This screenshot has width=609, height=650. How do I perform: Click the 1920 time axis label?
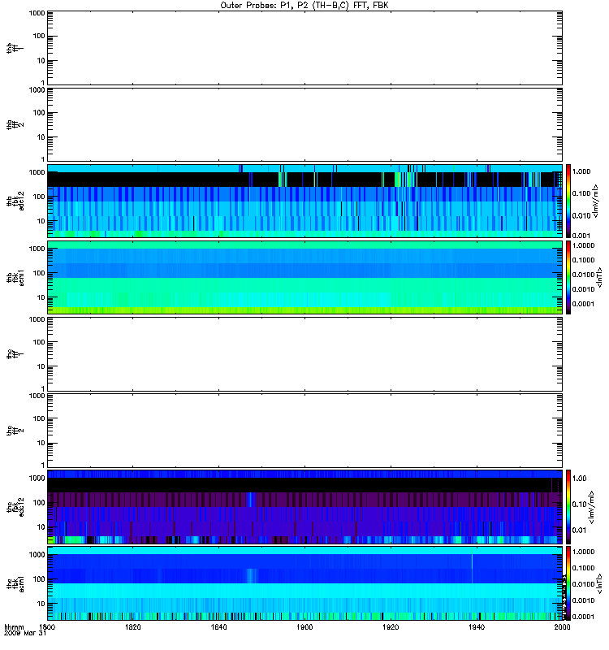pyautogui.click(x=391, y=626)
